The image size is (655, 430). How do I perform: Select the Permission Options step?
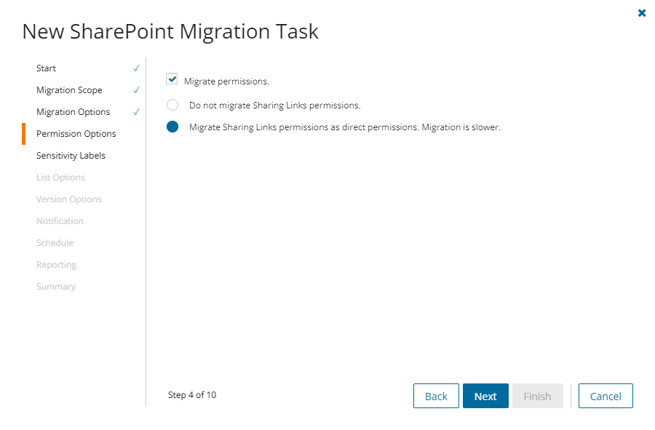pos(76,134)
